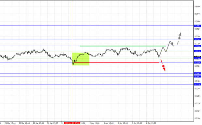Select the green horizontal resistance line
This screenshot has height=125, width=202.
(x=123, y=46)
